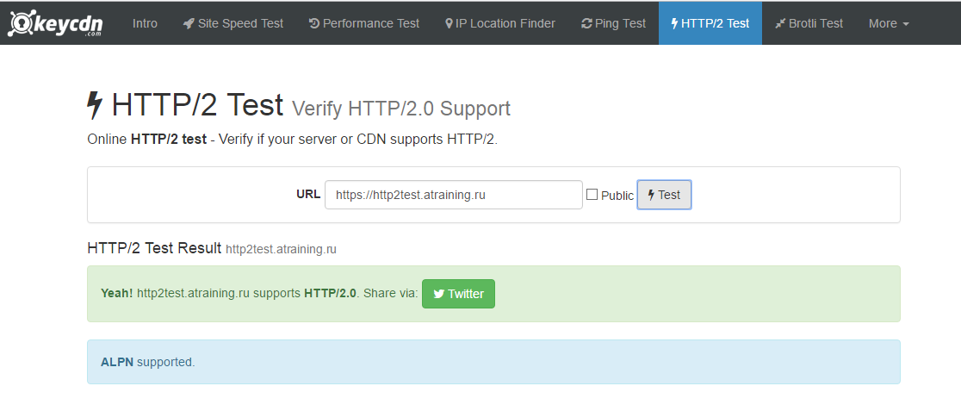Viewport: 961px width, 411px height.
Task: Tick the Public checkbox
Action: pos(592,195)
